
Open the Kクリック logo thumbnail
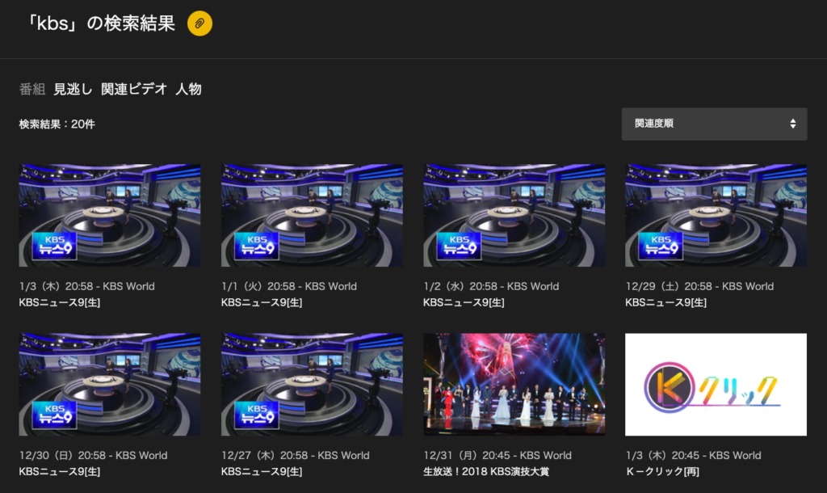click(716, 384)
